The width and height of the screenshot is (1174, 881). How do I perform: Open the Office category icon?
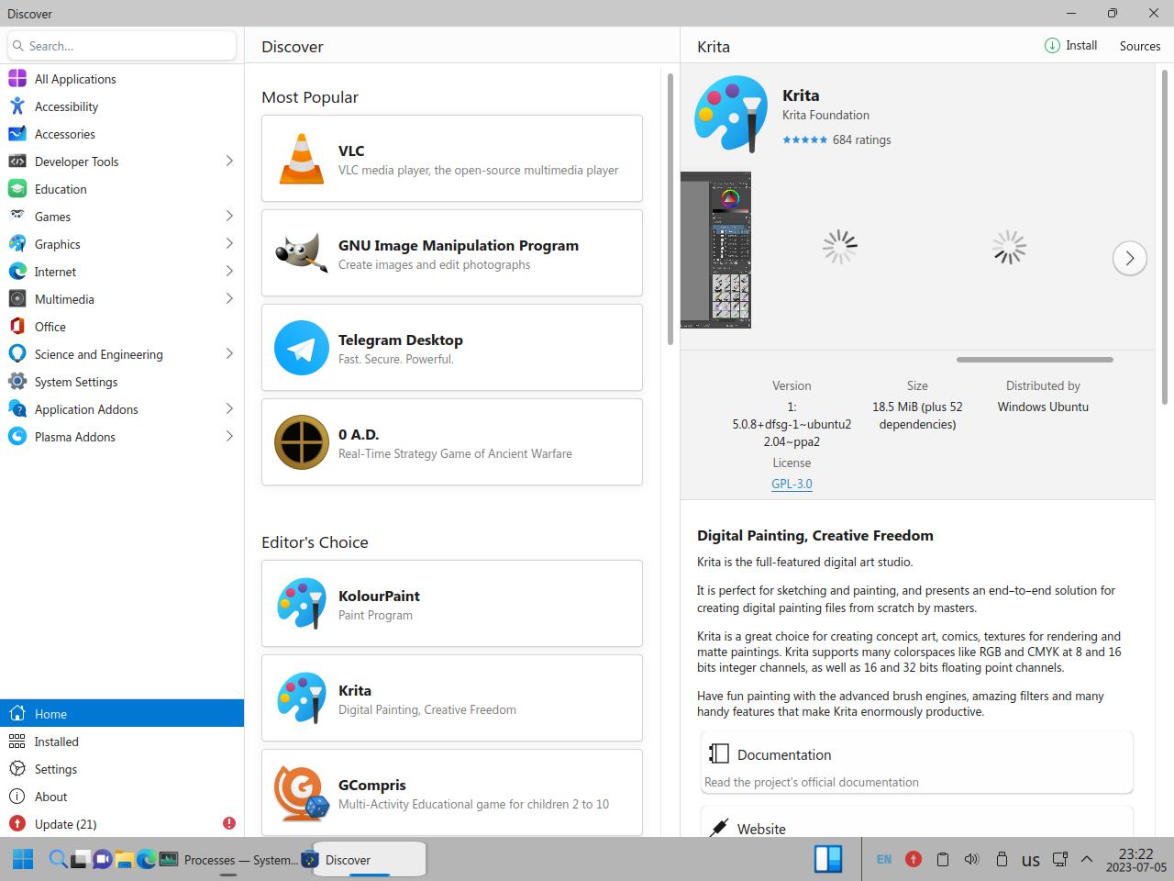pos(17,327)
